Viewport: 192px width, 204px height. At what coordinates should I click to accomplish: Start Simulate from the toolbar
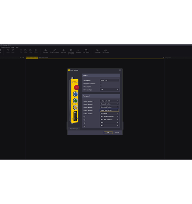(x=79, y=50)
